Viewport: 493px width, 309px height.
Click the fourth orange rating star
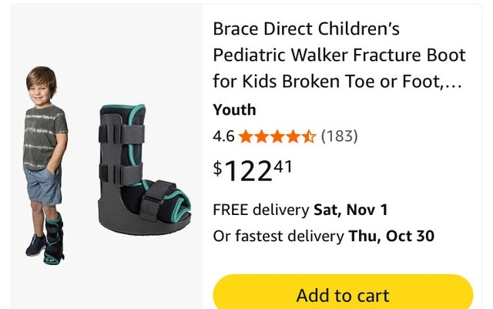pyautogui.click(x=293, y=137)
